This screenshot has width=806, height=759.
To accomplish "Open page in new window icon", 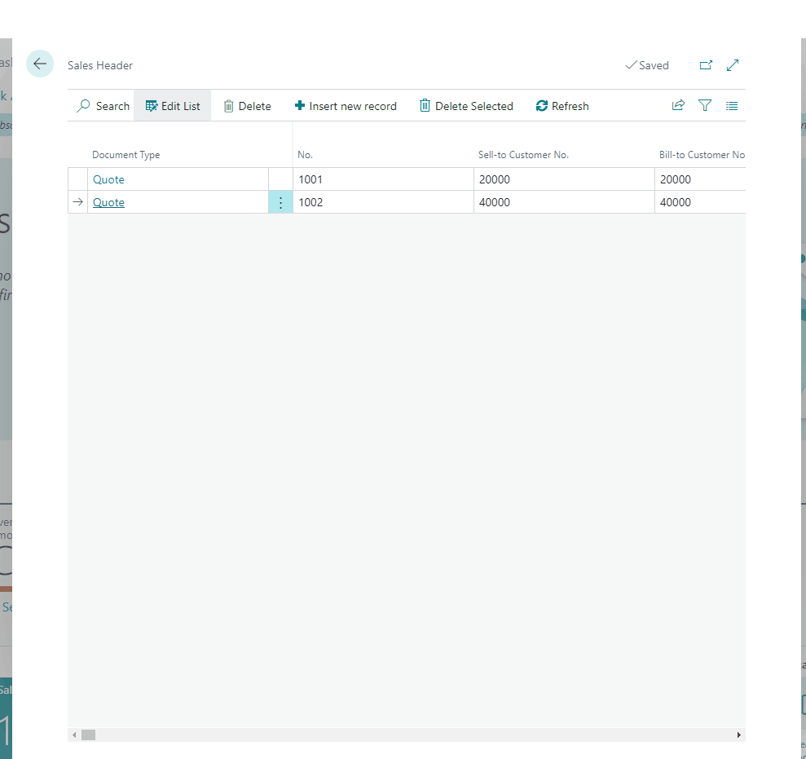I will [706, 65].
